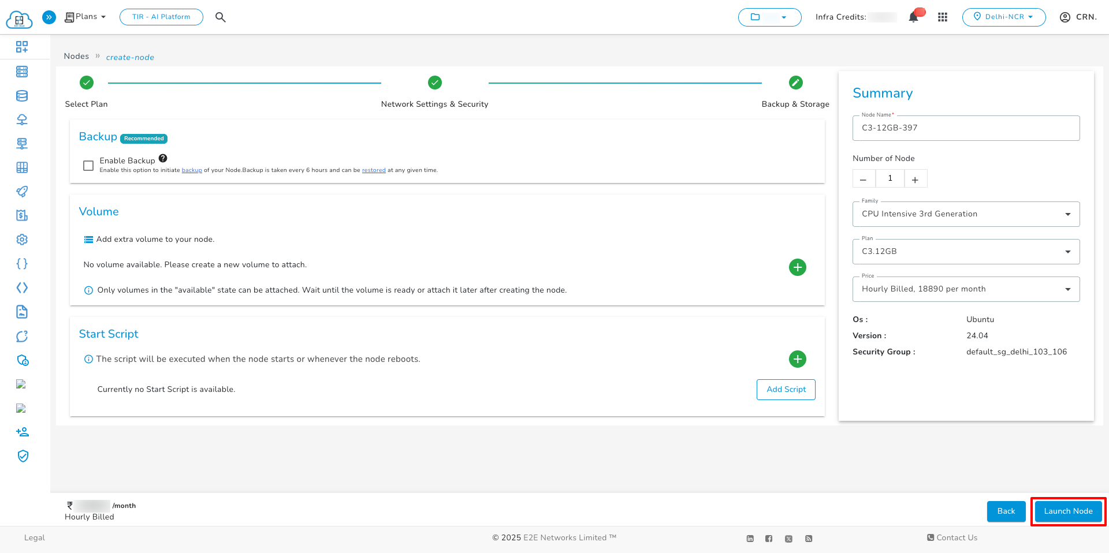Viewport: 1109px width, 553px height.
Task: Select the Settings gear in the sidebar
Action: pyautogui.click(x=22, y=239)
